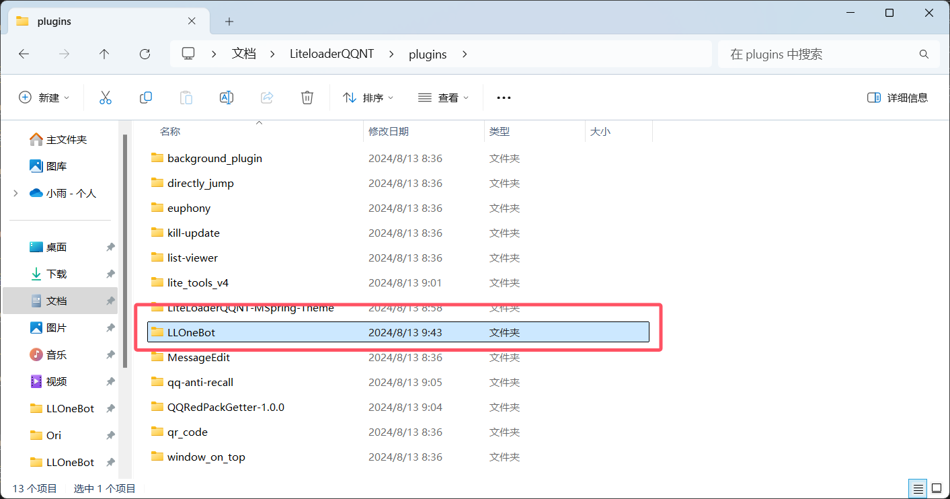
Task: Expand the 小雨 - 个人 OneDrive tree node
Action: click(15, 193)
